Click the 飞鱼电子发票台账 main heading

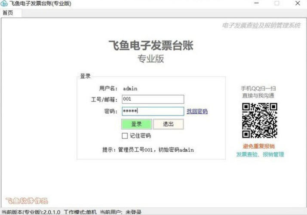tap(151, 45)
